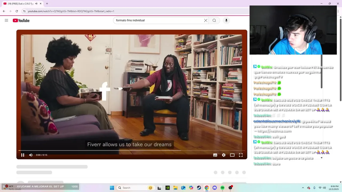342x192 pixels.
Task: Open video player settings gear
Action: [224, 155]
